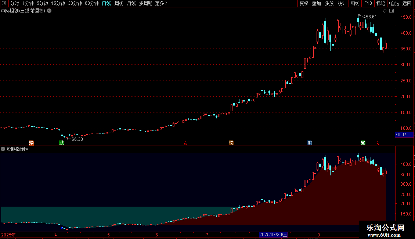Click the 100.0 price axis label
Viewport: 415px width, 239px height.
[406, 128]
